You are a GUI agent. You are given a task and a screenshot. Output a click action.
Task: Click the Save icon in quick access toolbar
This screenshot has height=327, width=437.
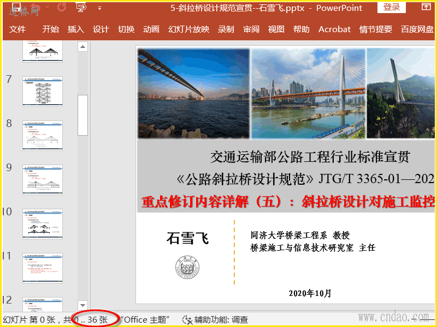[16, 7]
